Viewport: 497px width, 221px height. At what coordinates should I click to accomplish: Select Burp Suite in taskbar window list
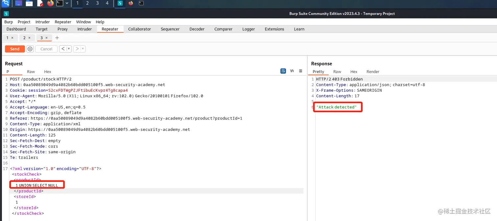tap(120, 3)
